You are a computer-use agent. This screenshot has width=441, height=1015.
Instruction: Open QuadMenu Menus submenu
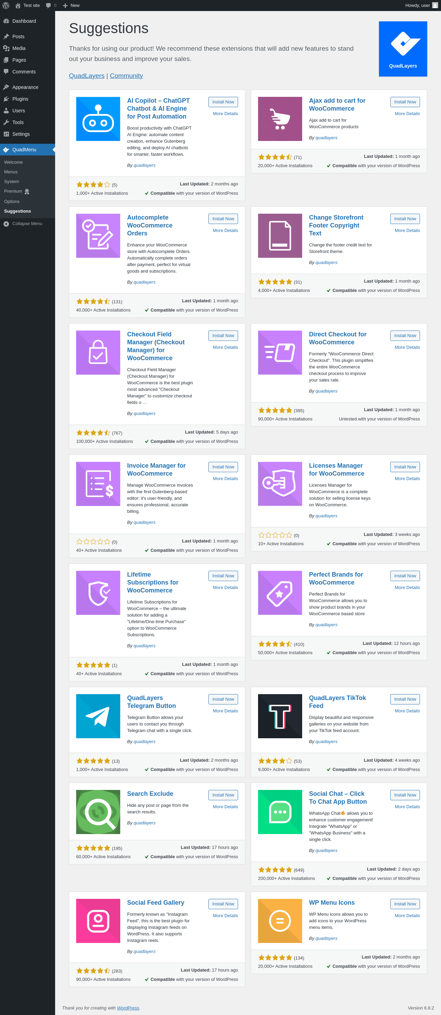click(11, 172)
